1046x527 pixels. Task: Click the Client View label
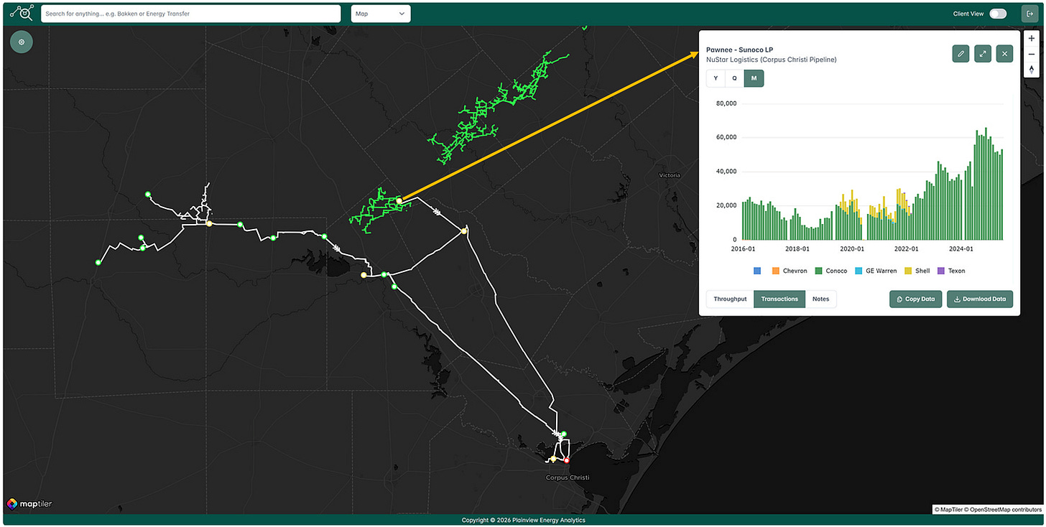coord(968,14)
